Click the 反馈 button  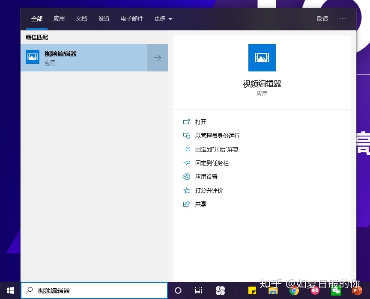coord(322,18)
